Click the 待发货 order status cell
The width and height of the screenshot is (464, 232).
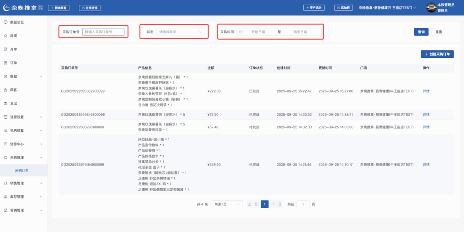pos(254,127)
